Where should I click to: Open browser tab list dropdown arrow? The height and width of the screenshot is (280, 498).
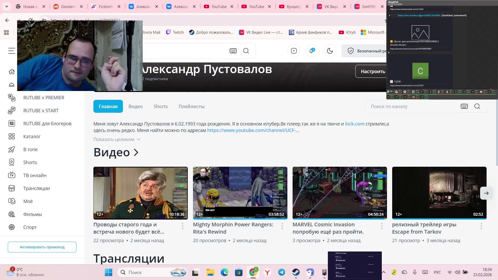pyautogui.click(x=6, y=6)
